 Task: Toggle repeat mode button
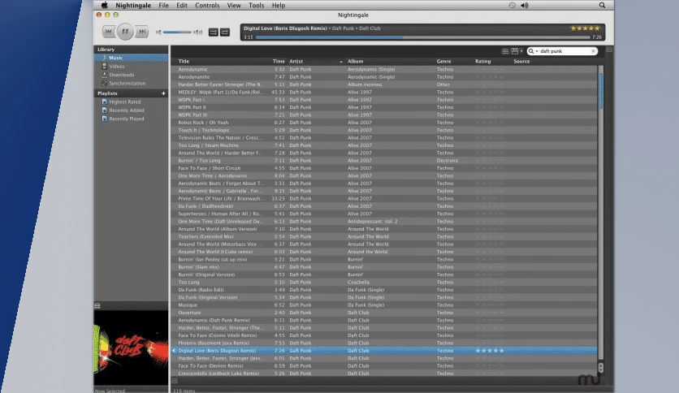coord(225,32)
